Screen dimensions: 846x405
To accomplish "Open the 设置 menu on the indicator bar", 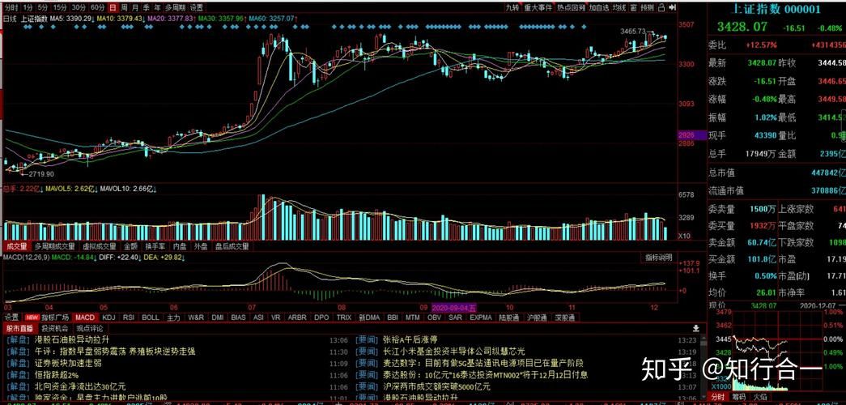I will click(x=11, y=318).
